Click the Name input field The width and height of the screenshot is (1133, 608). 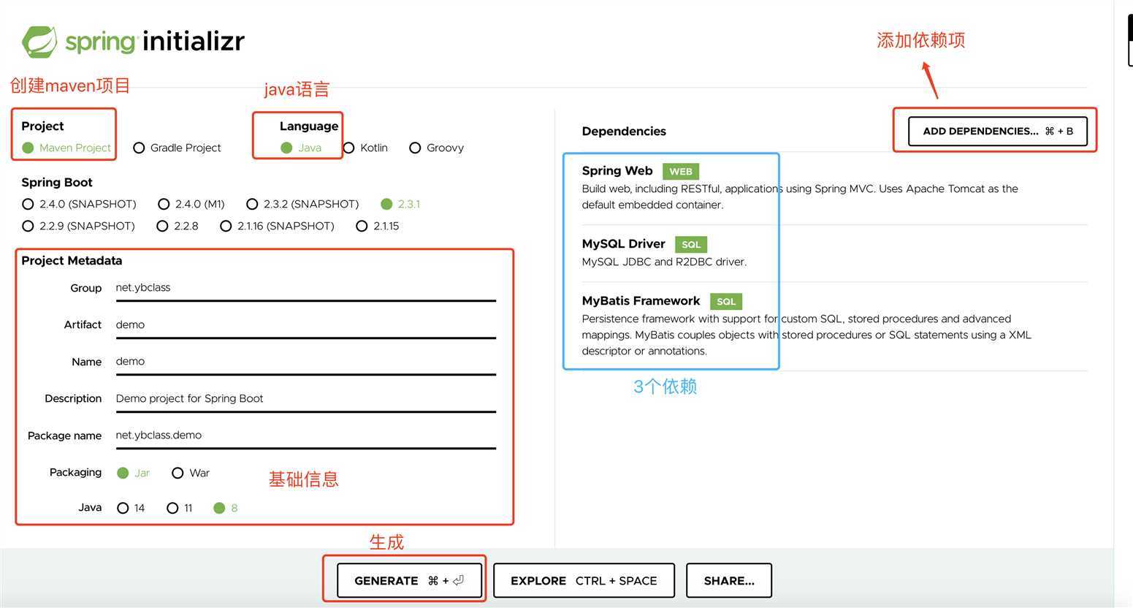point(305,362)
